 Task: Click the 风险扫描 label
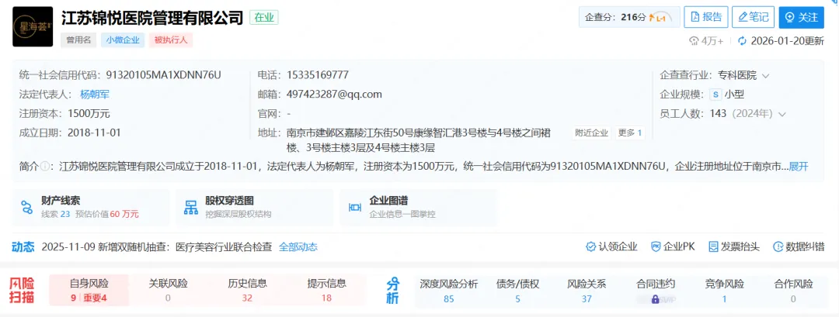tap(23, 291)
